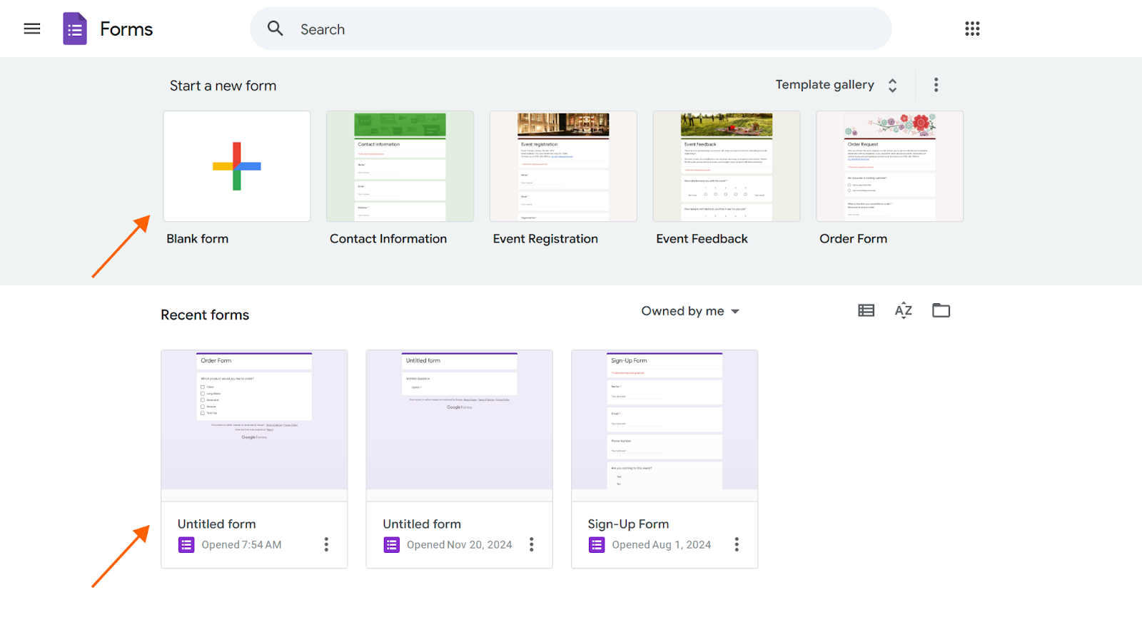Open the more options menu beside Template gallery
The height and width of the screenshot is (642, 1142).
936,85
